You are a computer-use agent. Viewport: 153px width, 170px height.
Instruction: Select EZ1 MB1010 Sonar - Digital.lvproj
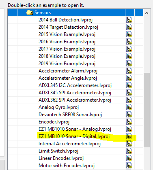(x=74, y=136)
